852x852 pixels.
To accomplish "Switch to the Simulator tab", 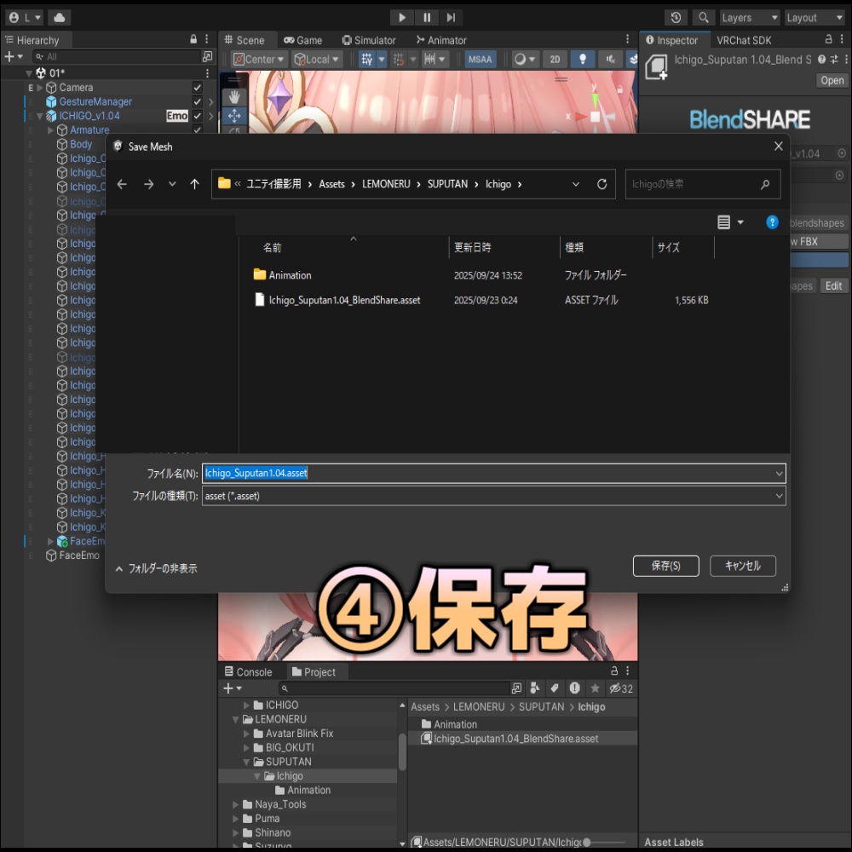I will click(x=369, y=40).
